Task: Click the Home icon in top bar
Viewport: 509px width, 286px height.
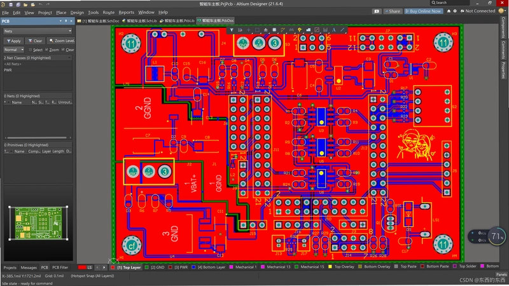Action: (449, 11)
